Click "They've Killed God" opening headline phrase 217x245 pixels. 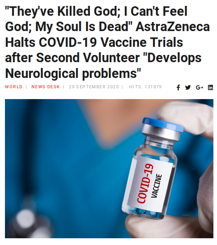61,12
